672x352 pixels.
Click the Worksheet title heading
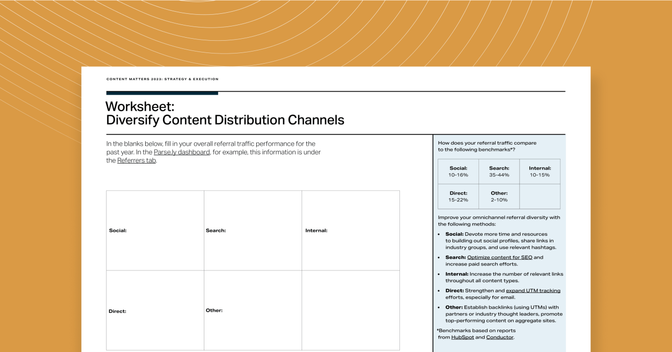[x=225, y=113]
